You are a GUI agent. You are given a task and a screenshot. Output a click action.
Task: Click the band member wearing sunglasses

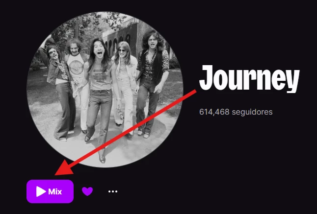tap(124, 85)
